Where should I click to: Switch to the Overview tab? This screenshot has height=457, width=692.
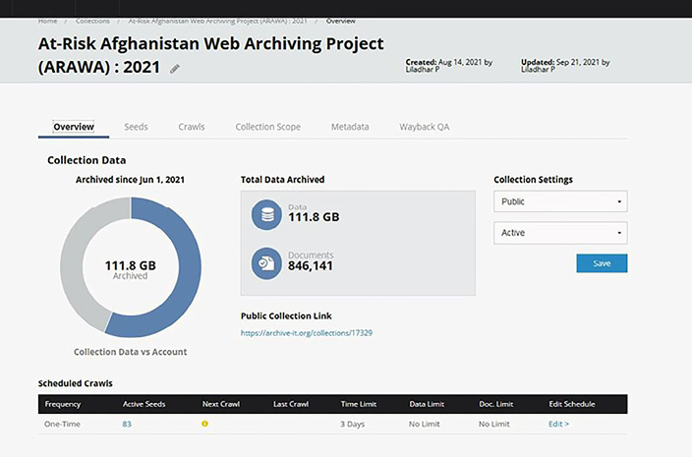pos(74,127)
